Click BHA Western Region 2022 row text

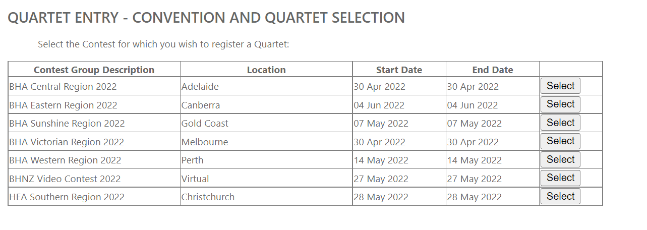tap(66, 160)
